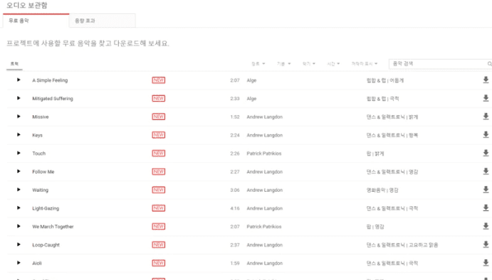Click artist Patrick Patrikios in Touch row
This screenshot has height=280, width=492.
(x=264, y=154)
